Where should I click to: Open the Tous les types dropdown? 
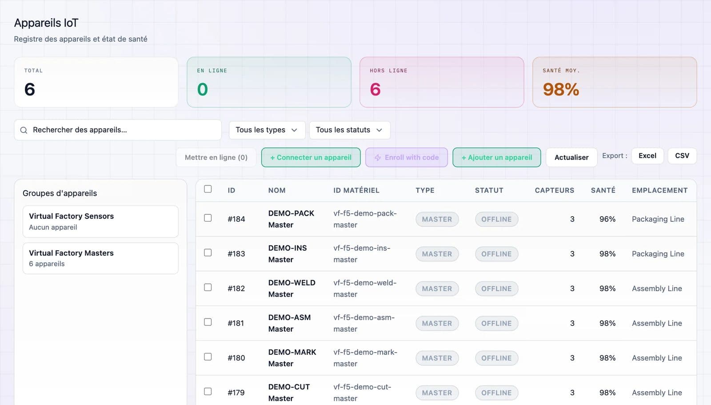coord(267,130)
